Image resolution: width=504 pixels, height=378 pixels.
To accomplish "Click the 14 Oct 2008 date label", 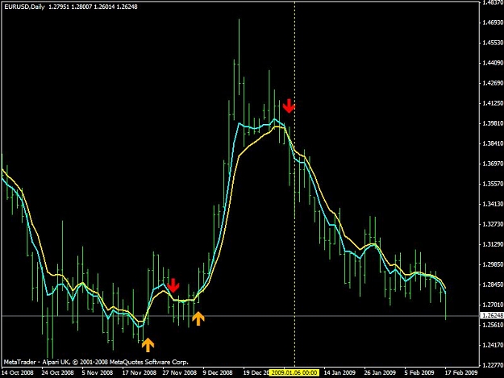I will point(18,372).
